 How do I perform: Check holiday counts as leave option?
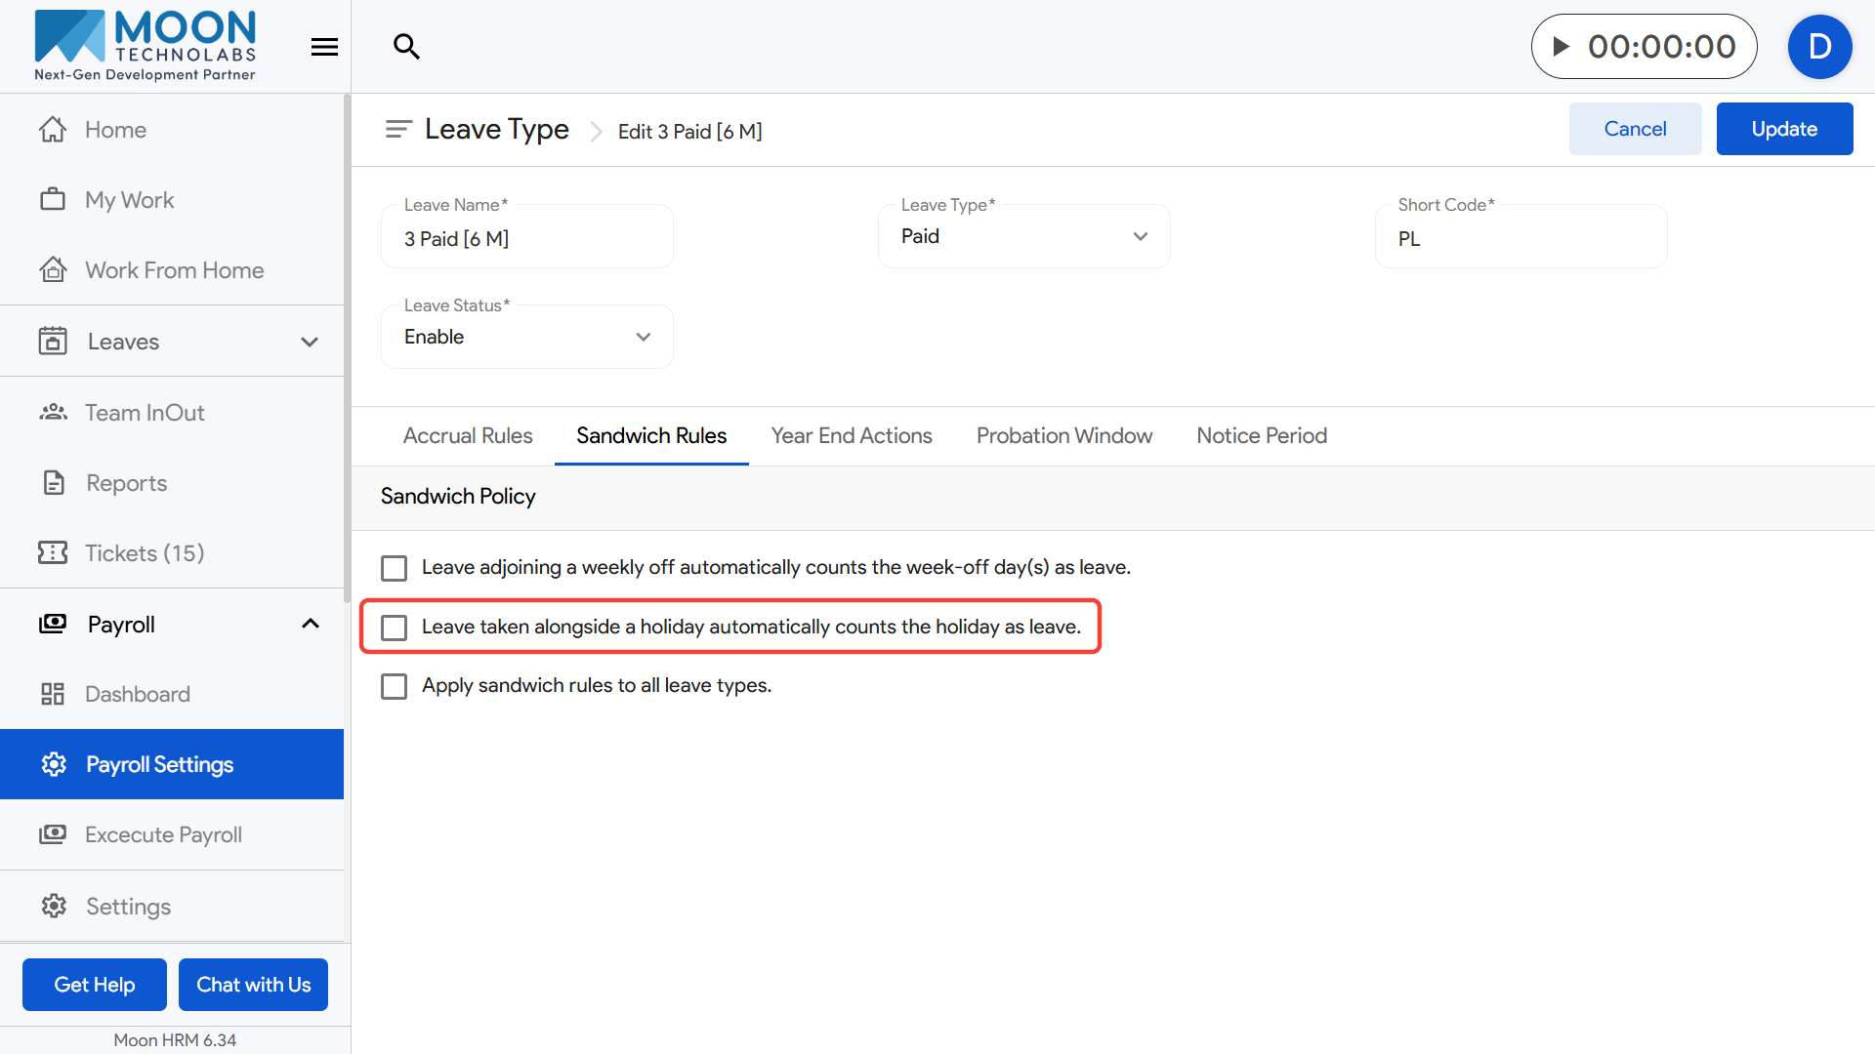tap(395, 628)
